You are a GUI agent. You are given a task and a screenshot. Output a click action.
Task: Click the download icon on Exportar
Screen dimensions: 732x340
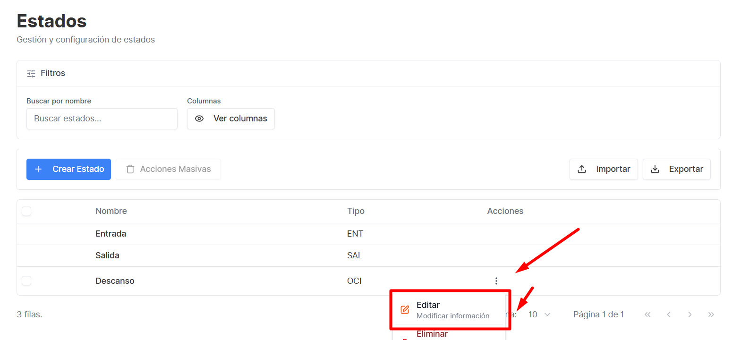(x=655, y=169)
